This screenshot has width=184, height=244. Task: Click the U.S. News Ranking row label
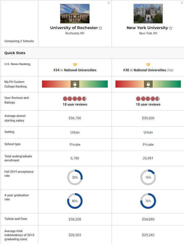pos(17,64)
